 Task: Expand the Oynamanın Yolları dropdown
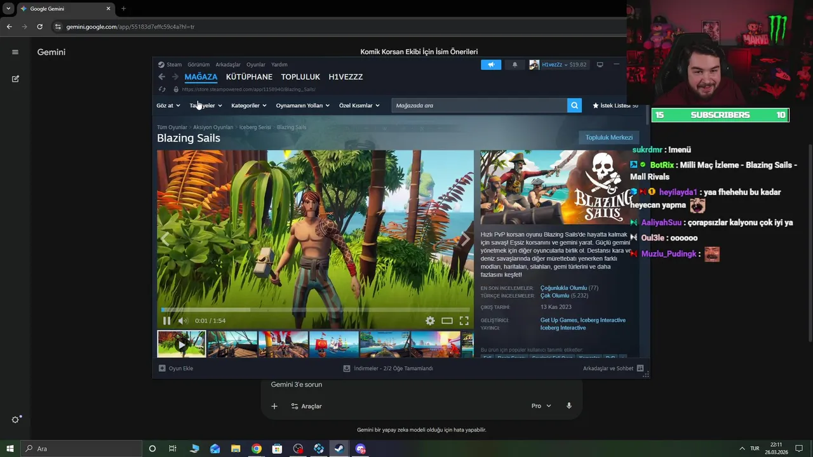coord(303,105)
